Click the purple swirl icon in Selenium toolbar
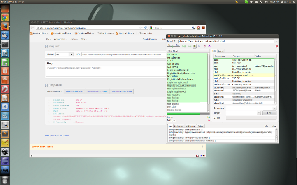Viewport: 297px width, 185px height. coord(209,46)
